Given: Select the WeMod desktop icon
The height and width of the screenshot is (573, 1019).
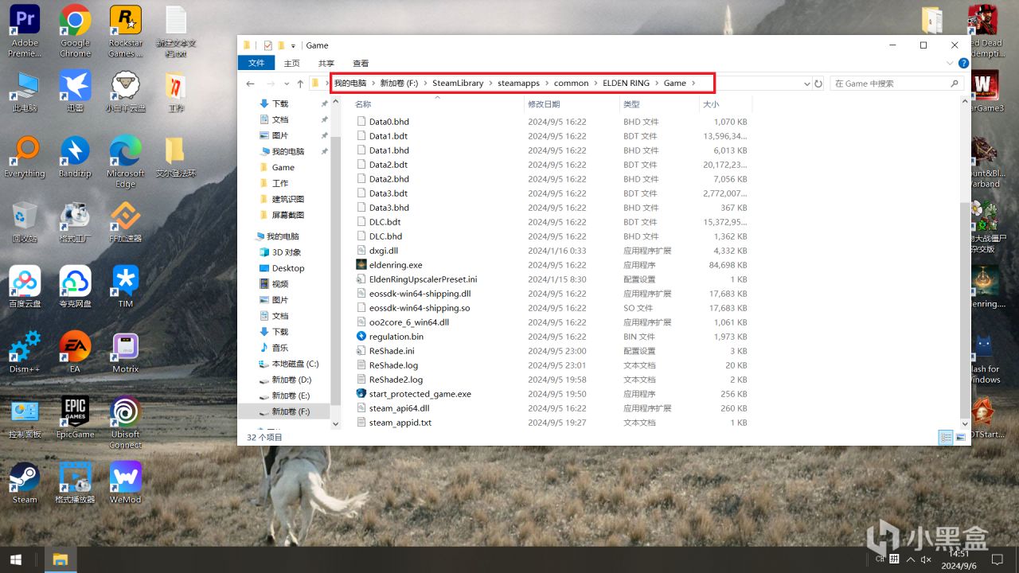Looking at the screenshot, I should 125,482.
